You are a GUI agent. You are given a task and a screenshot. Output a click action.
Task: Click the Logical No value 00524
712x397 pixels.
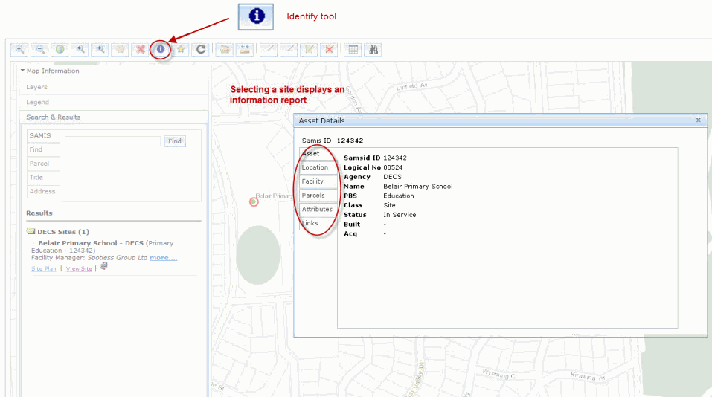coord(393,167)
